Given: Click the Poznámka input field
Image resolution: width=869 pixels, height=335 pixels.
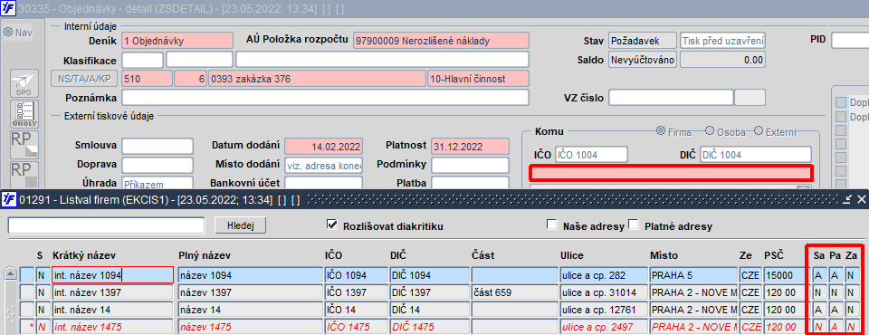Looking at the screenshot, I should [x=325, y=98].
